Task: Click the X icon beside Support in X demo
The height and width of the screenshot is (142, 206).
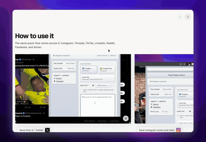Action: click(x=55, y=78)
